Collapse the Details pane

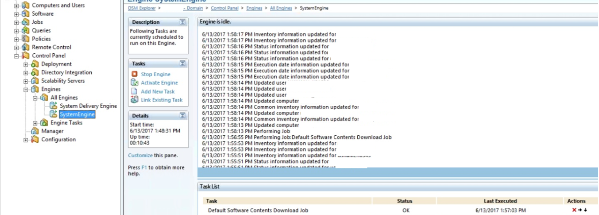(x=183, y=116)
